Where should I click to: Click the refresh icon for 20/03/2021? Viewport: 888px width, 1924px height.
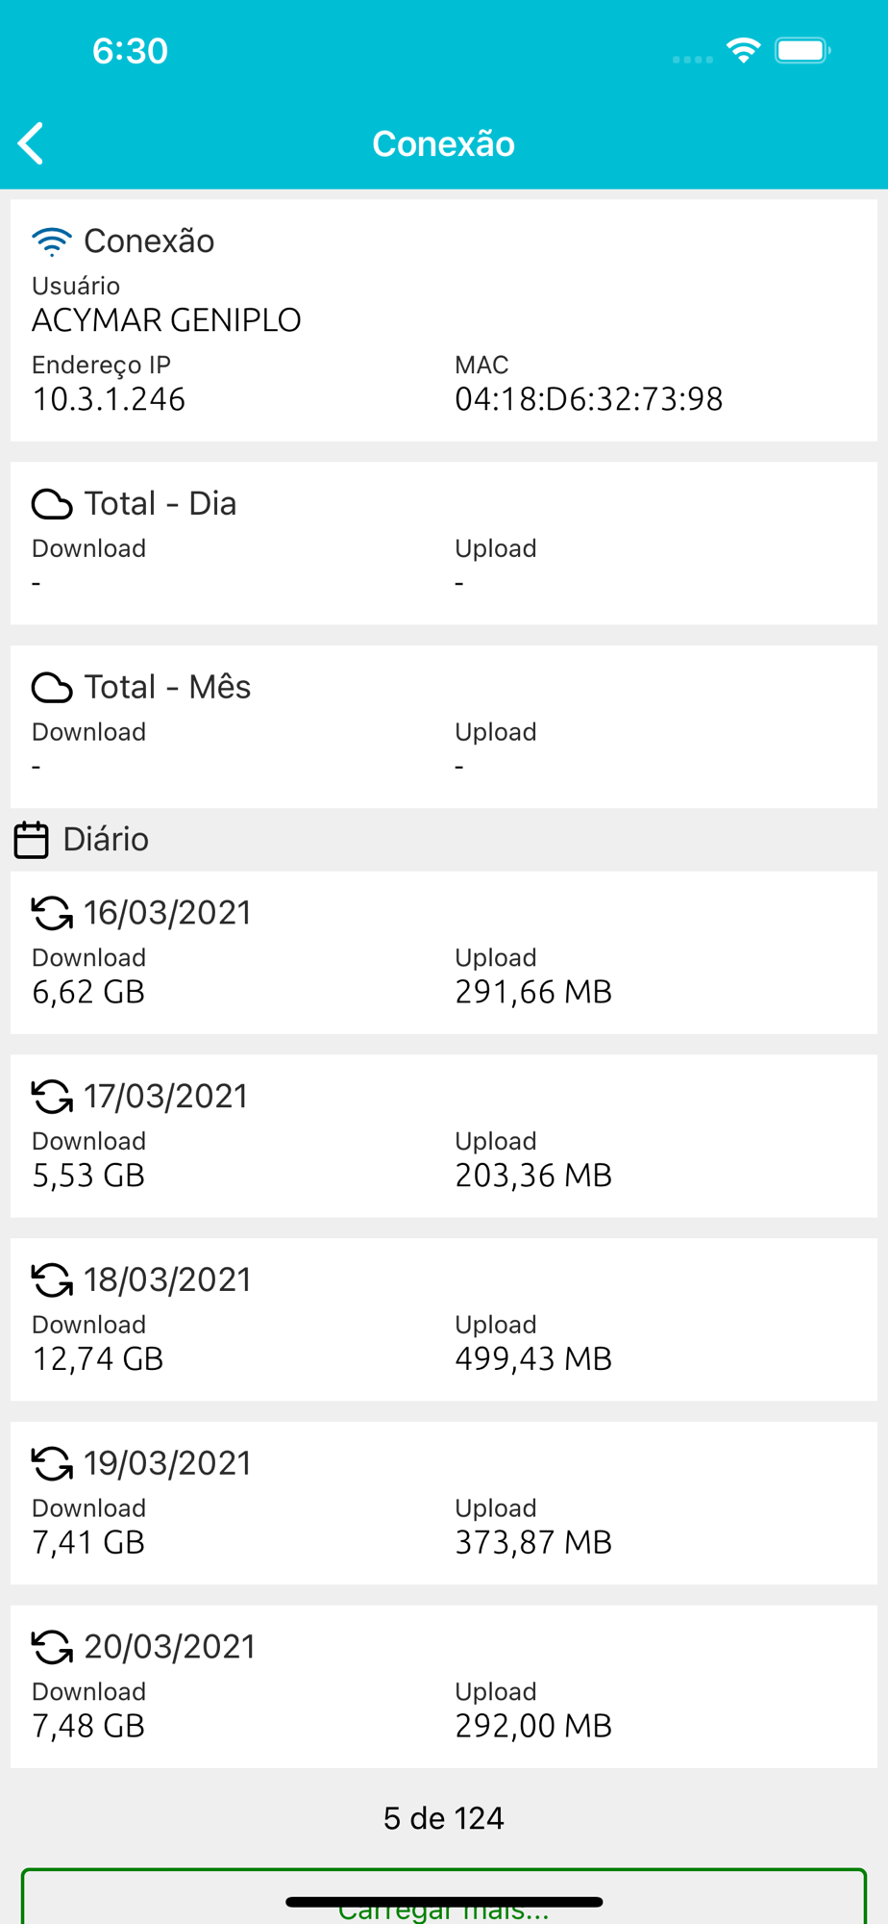(52, 1647)
